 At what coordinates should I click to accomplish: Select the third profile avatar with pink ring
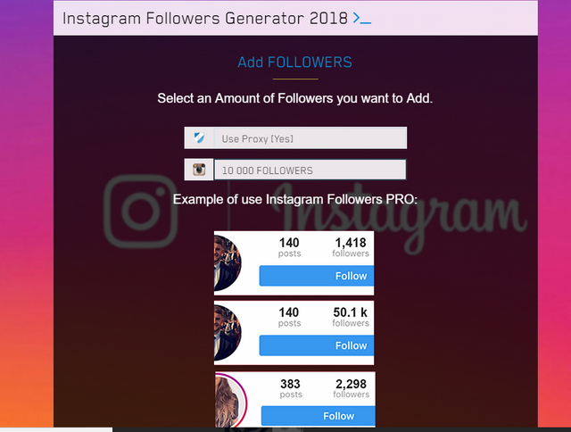pos(231,400)
